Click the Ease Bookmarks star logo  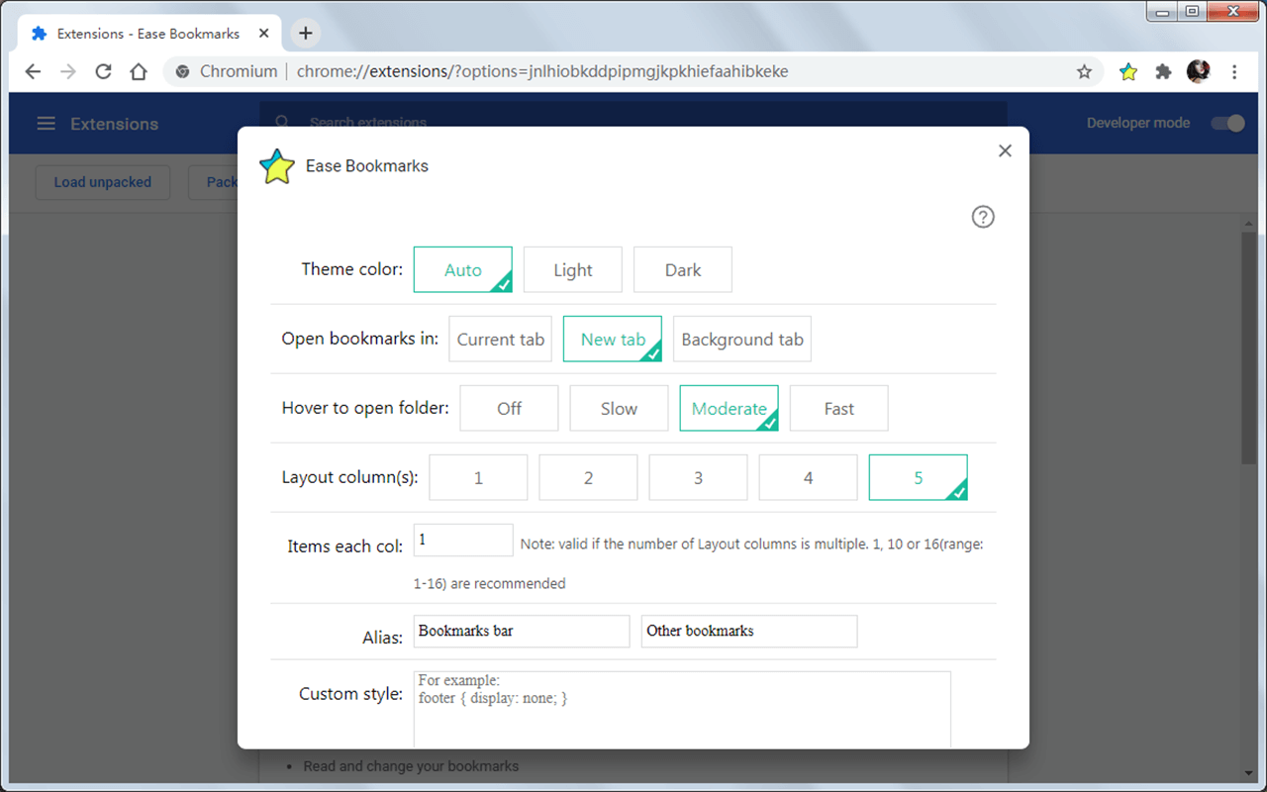click(x=277, y=166)
